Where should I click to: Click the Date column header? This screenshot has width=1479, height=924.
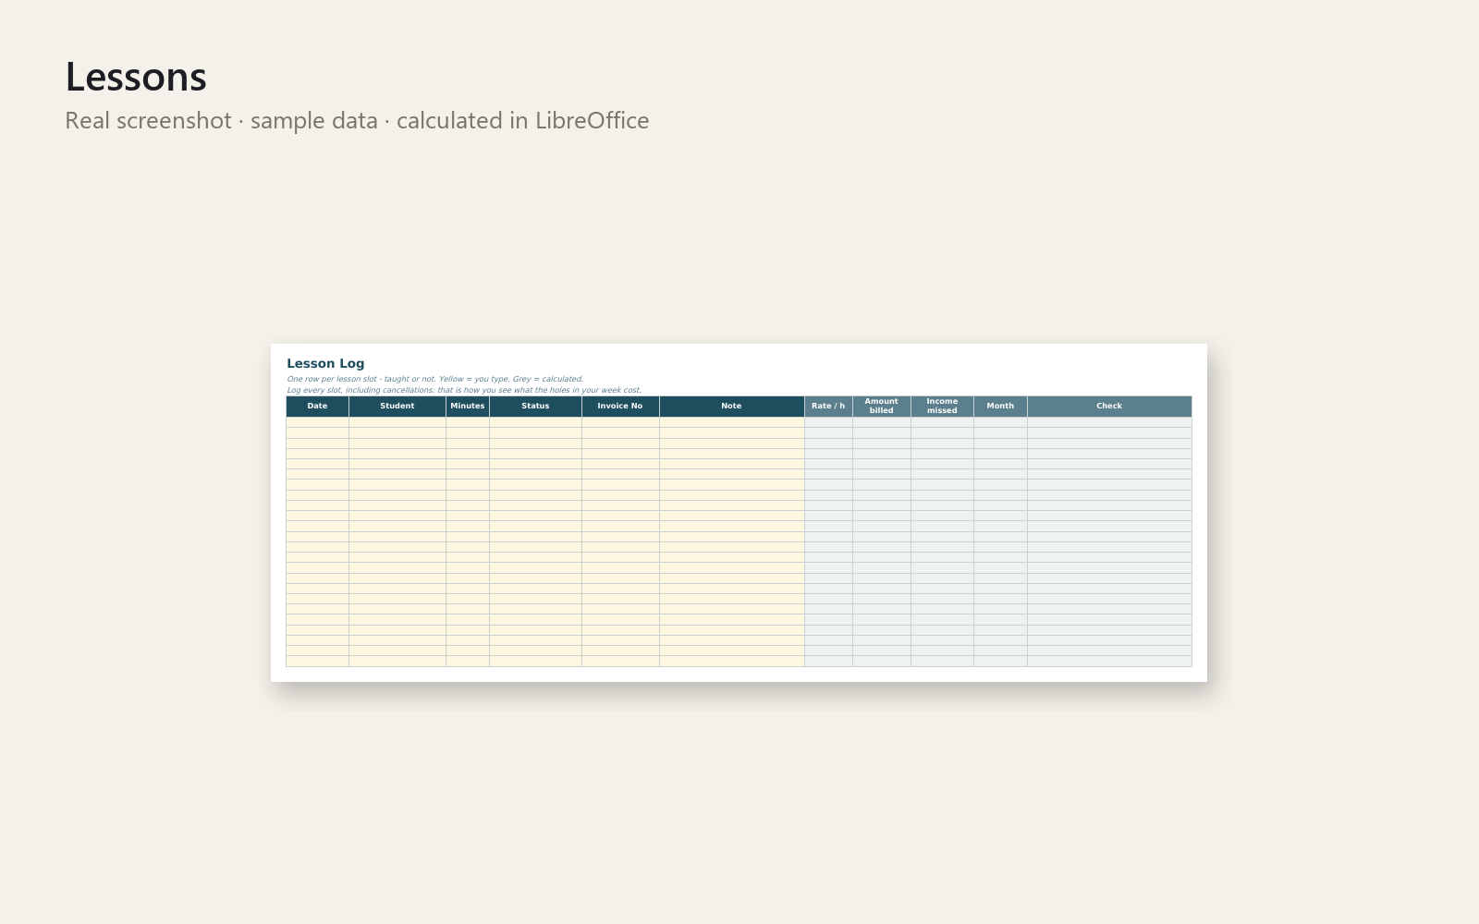[x=317, y=407]
